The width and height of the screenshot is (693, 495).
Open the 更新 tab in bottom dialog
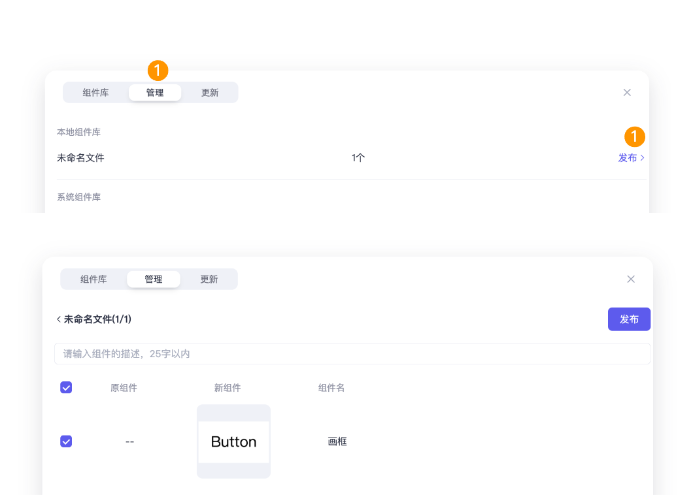click(x=209, y=279)
